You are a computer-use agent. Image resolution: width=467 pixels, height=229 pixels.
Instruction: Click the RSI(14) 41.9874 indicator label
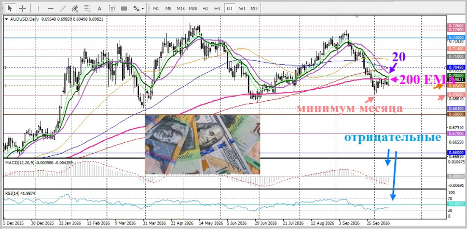click(x=20, y=194)
